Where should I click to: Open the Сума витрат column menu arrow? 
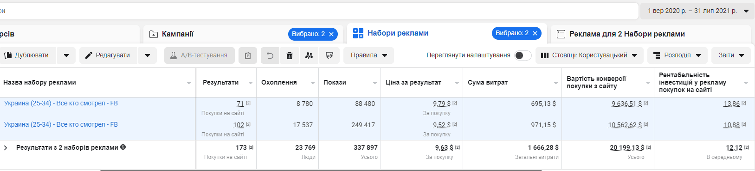point(556,83)
